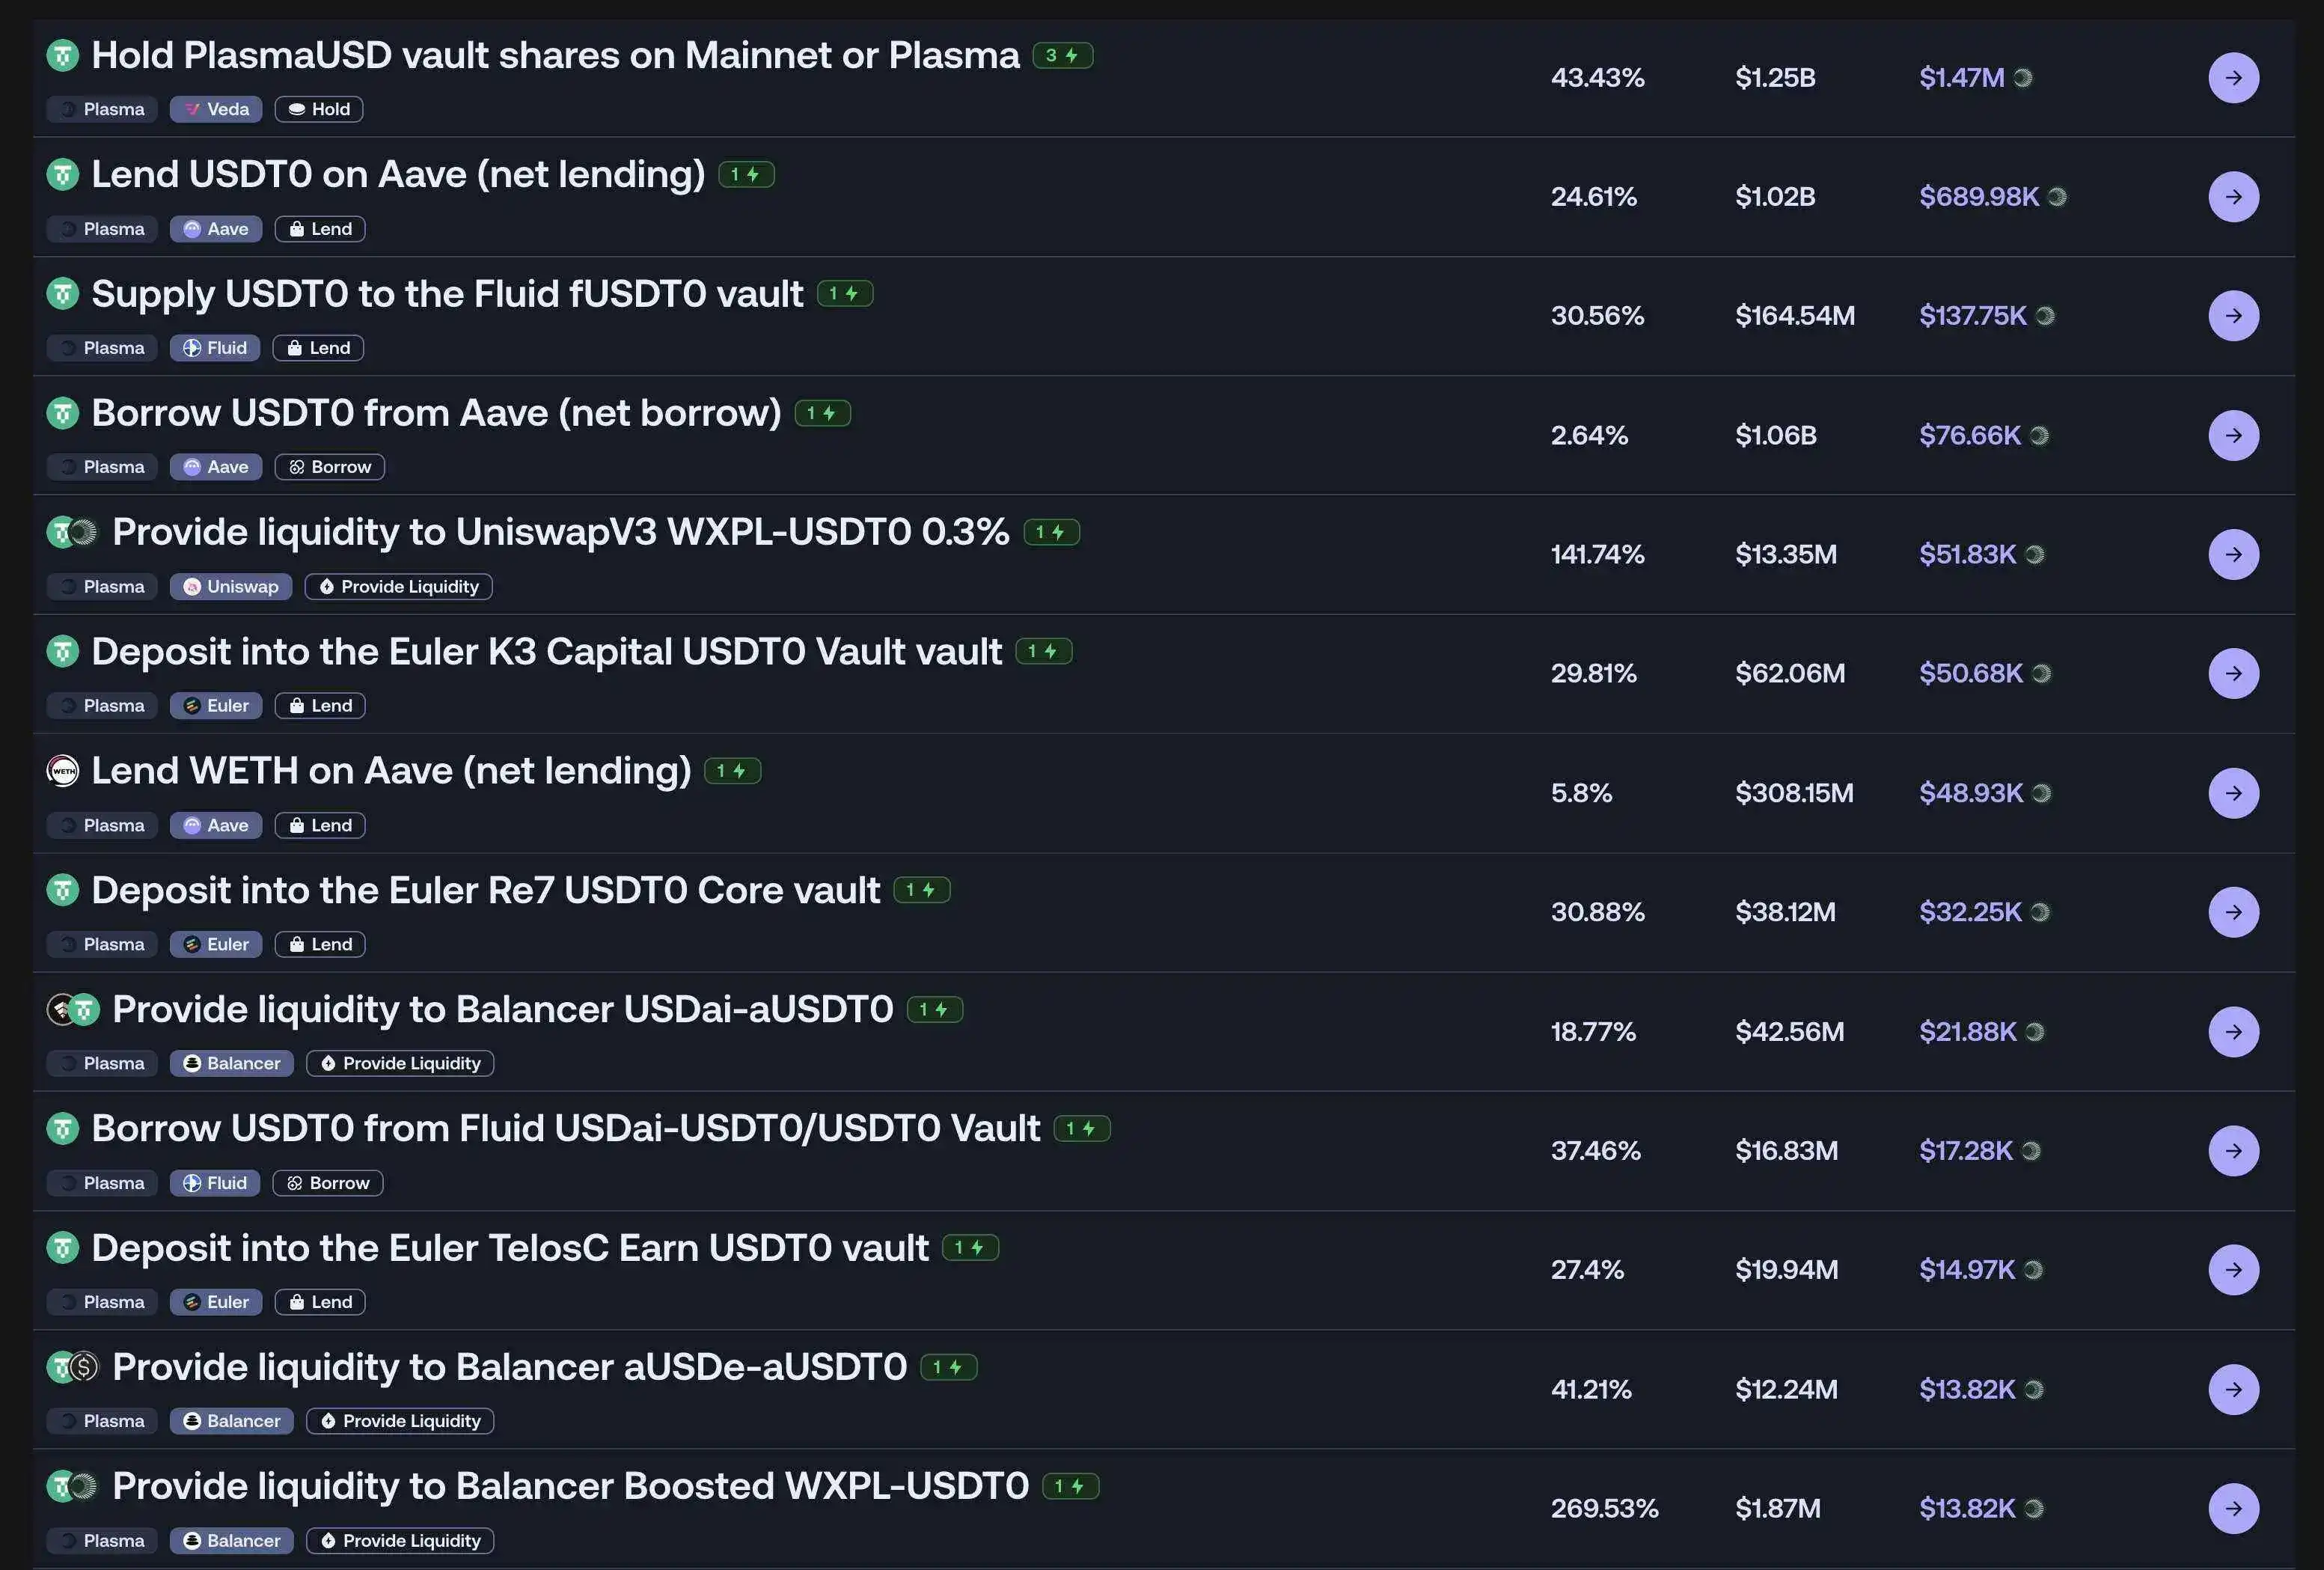Click the Balancer icon on the aUSDe-aUSDT0 row

click(193, 1421)
